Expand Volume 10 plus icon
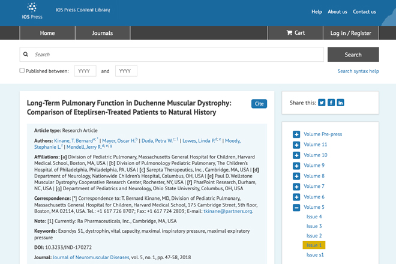 (296, 155)
